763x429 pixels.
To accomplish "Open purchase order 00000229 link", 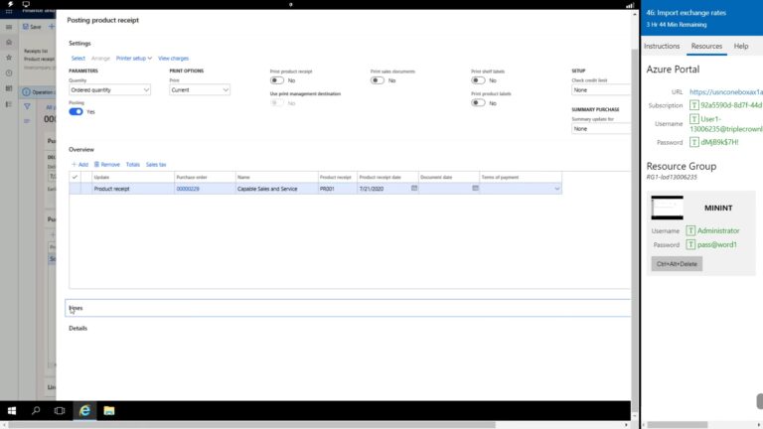I will point(188,189).
